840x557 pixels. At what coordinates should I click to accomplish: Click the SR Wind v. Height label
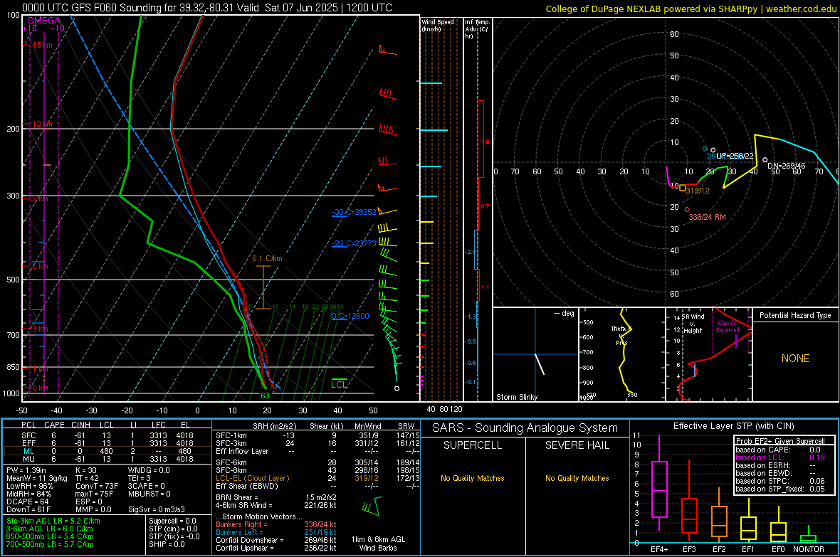click(693, 324)
